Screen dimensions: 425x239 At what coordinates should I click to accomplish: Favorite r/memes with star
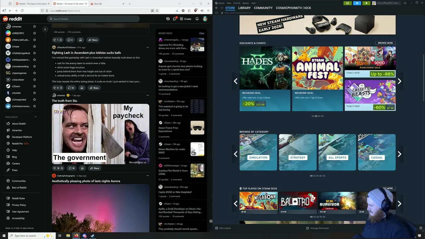(x=34, y=27)
